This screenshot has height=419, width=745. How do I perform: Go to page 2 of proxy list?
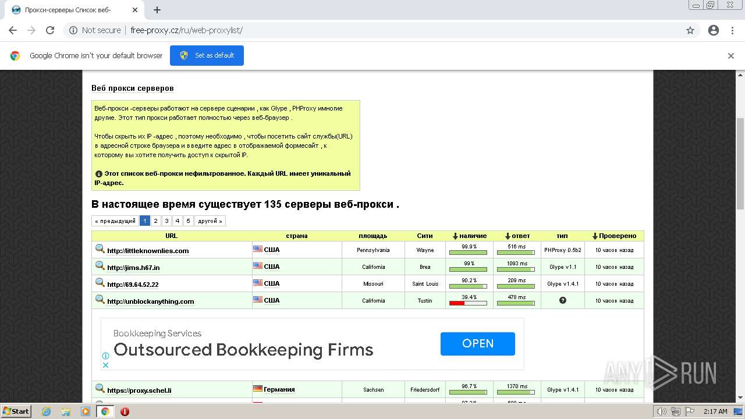tap(156, 221)
